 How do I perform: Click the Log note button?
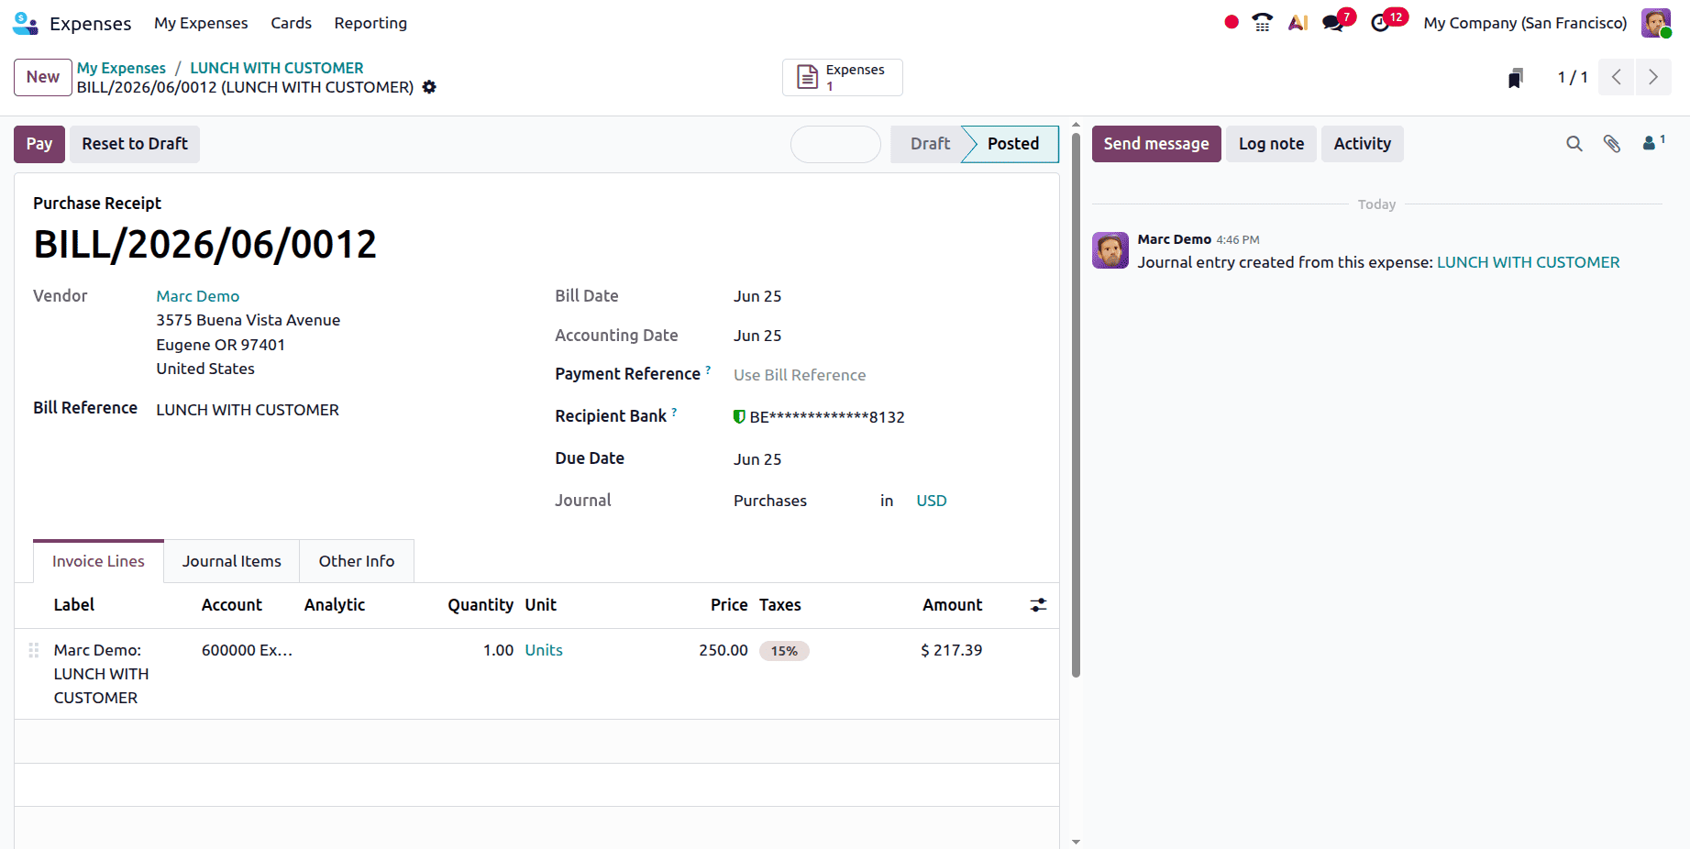[1271, 144]
